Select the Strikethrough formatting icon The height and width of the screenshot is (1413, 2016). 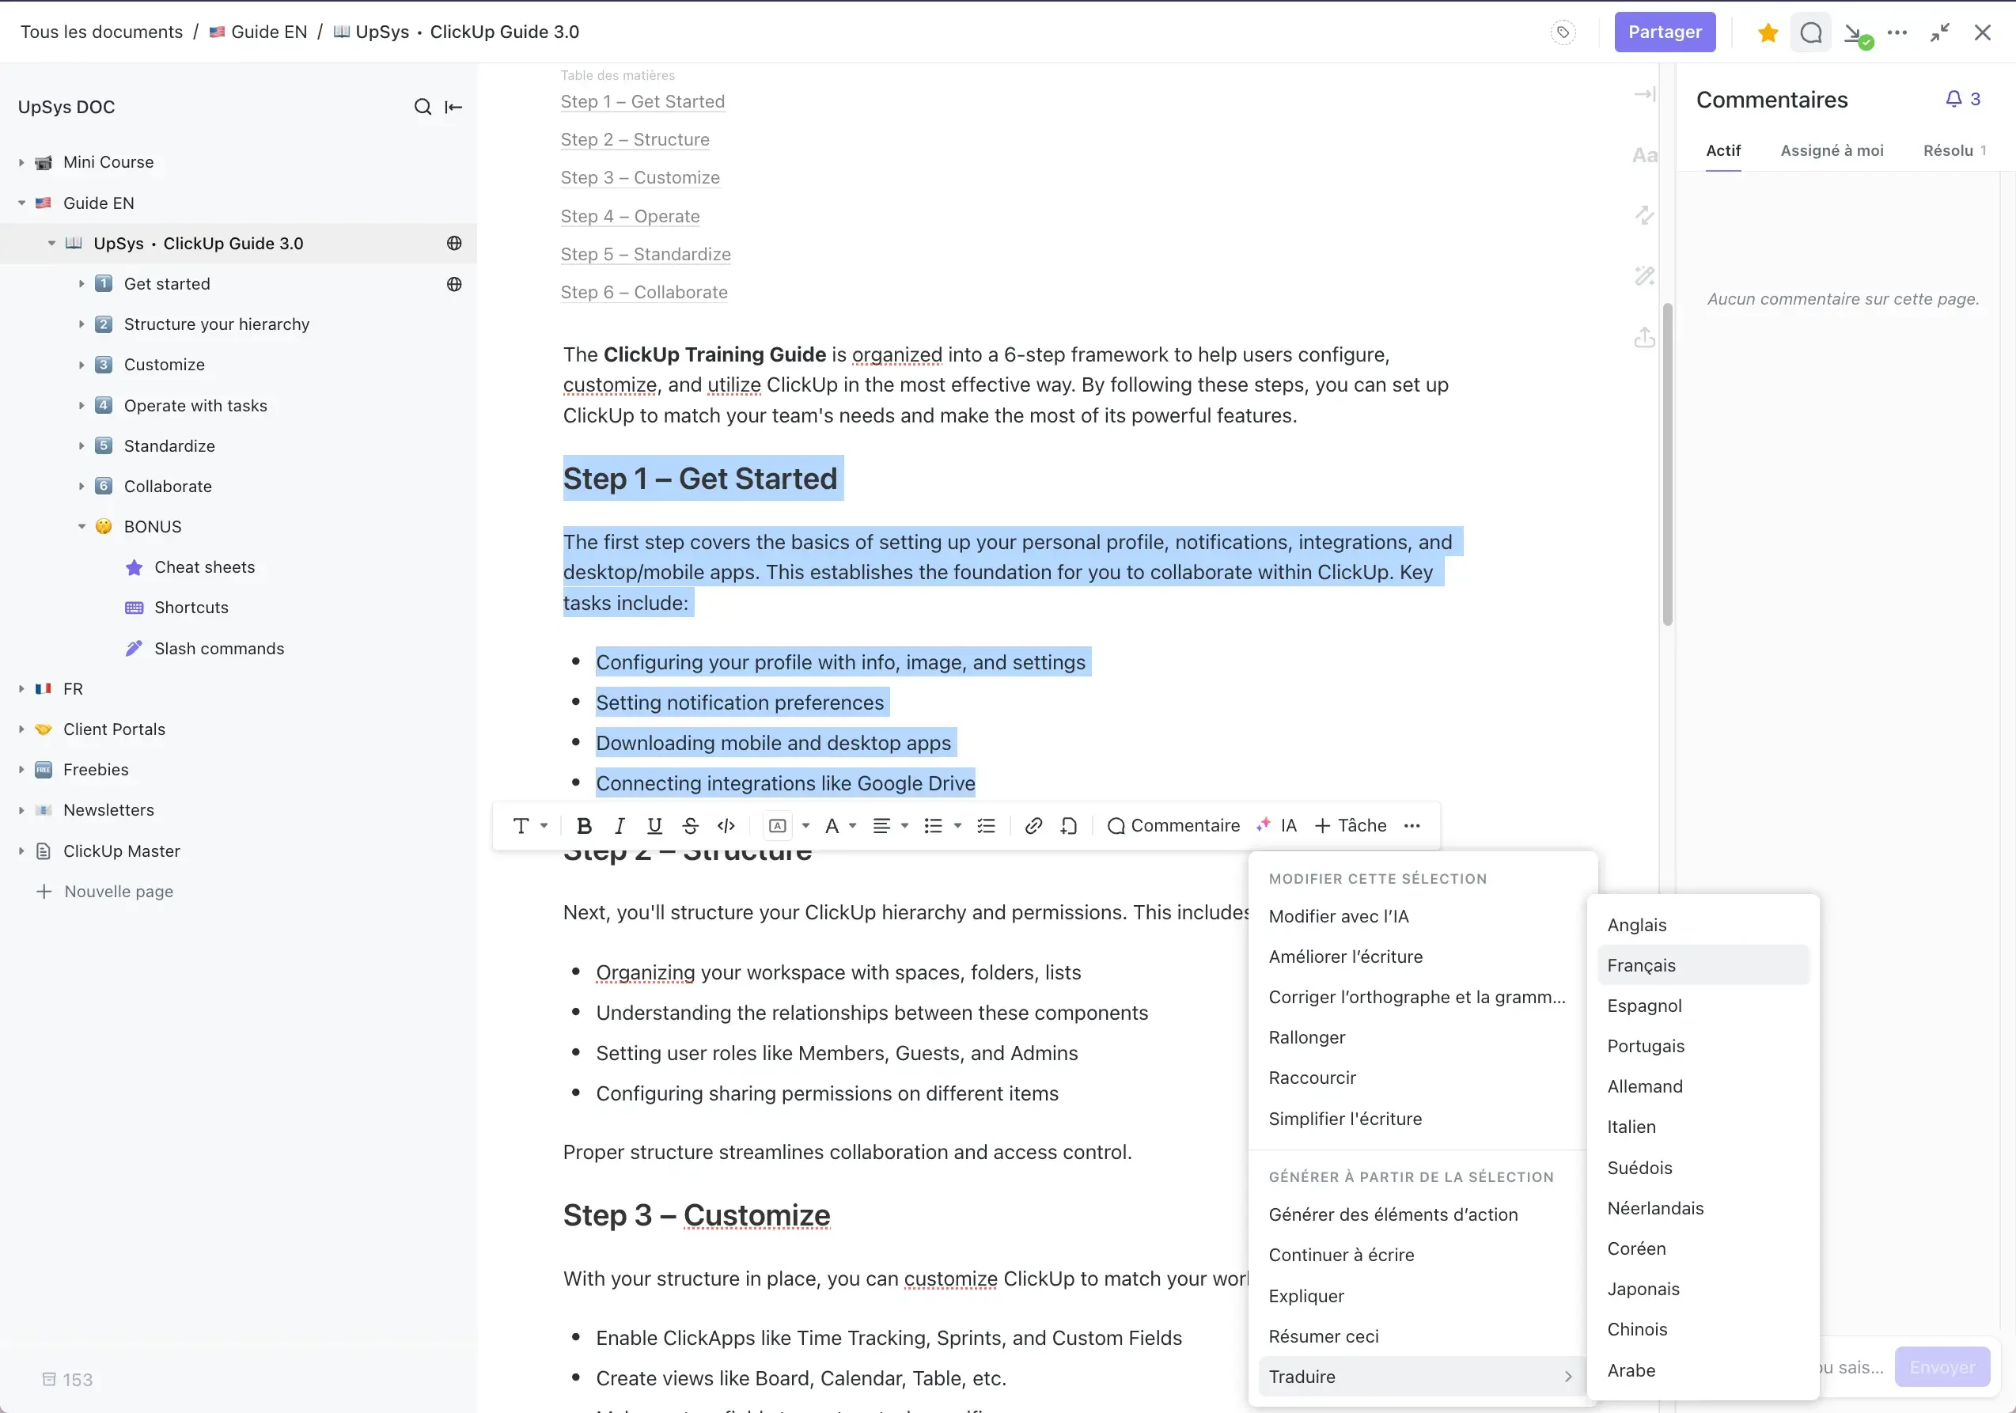tap(689, 826)
